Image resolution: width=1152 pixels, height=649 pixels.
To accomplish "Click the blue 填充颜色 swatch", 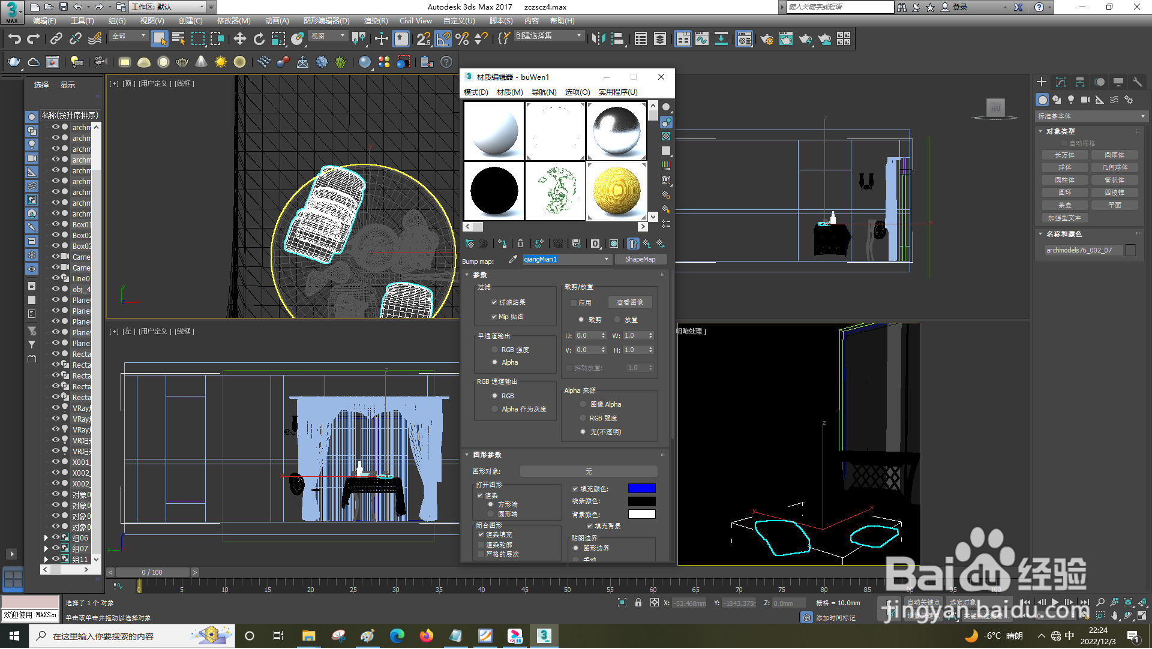I will pyautogui.click(x=641, y=489).
